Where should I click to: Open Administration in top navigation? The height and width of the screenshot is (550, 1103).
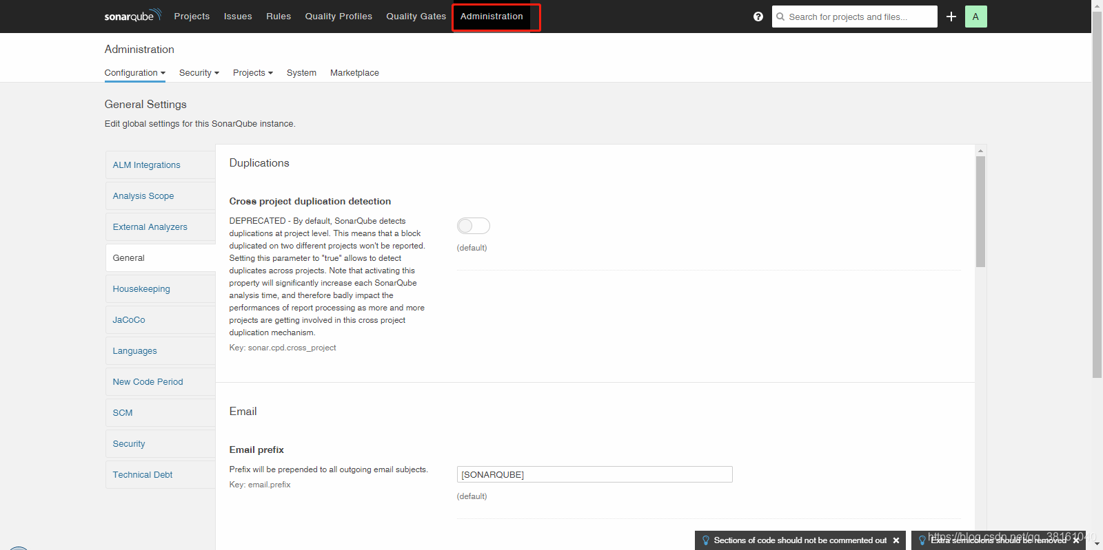[492, 17]
